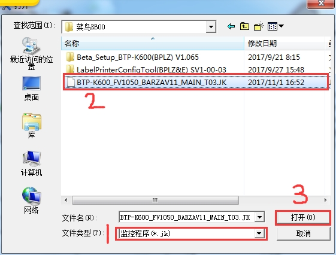Sort by 修改日期 column header

point(284,44)
